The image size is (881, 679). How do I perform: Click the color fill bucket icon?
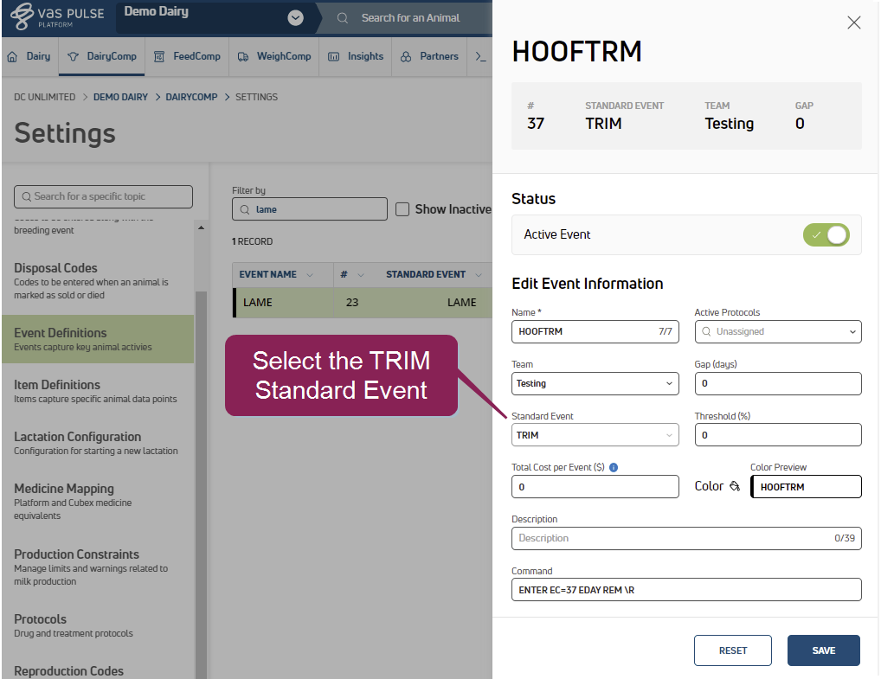735,487
